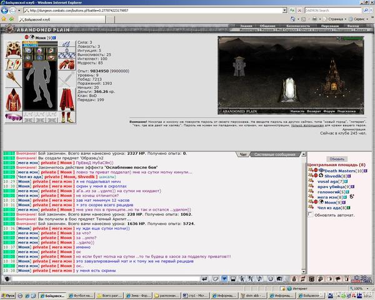375x300 pixels.
Task: Click the helmet icon in chat toolbar
Action: click(279, 279)
